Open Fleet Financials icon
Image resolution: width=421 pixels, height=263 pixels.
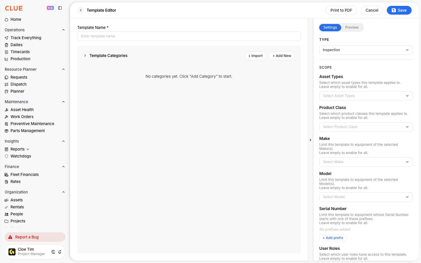coord(6,175)
